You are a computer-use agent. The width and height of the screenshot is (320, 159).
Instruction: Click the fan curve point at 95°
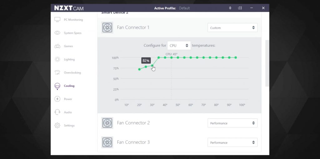[236, 58]
